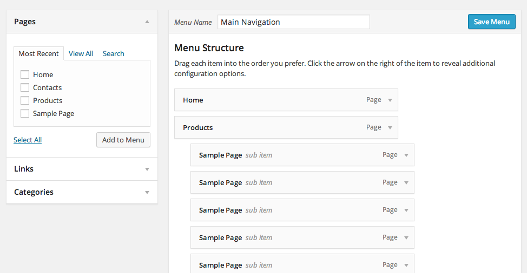Image resolution: width=527 pixels, height=273 pixels.
Task: Expand the Links panel arrow
Action: [147, 169]
